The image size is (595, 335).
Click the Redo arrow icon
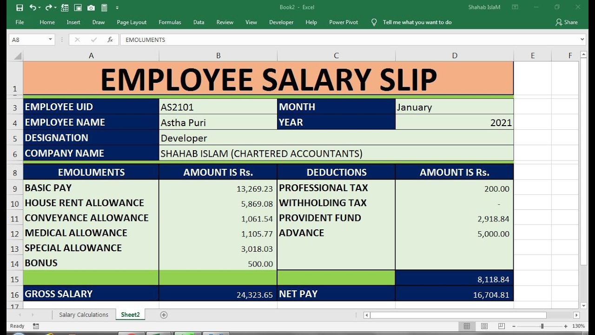point(49,7)
